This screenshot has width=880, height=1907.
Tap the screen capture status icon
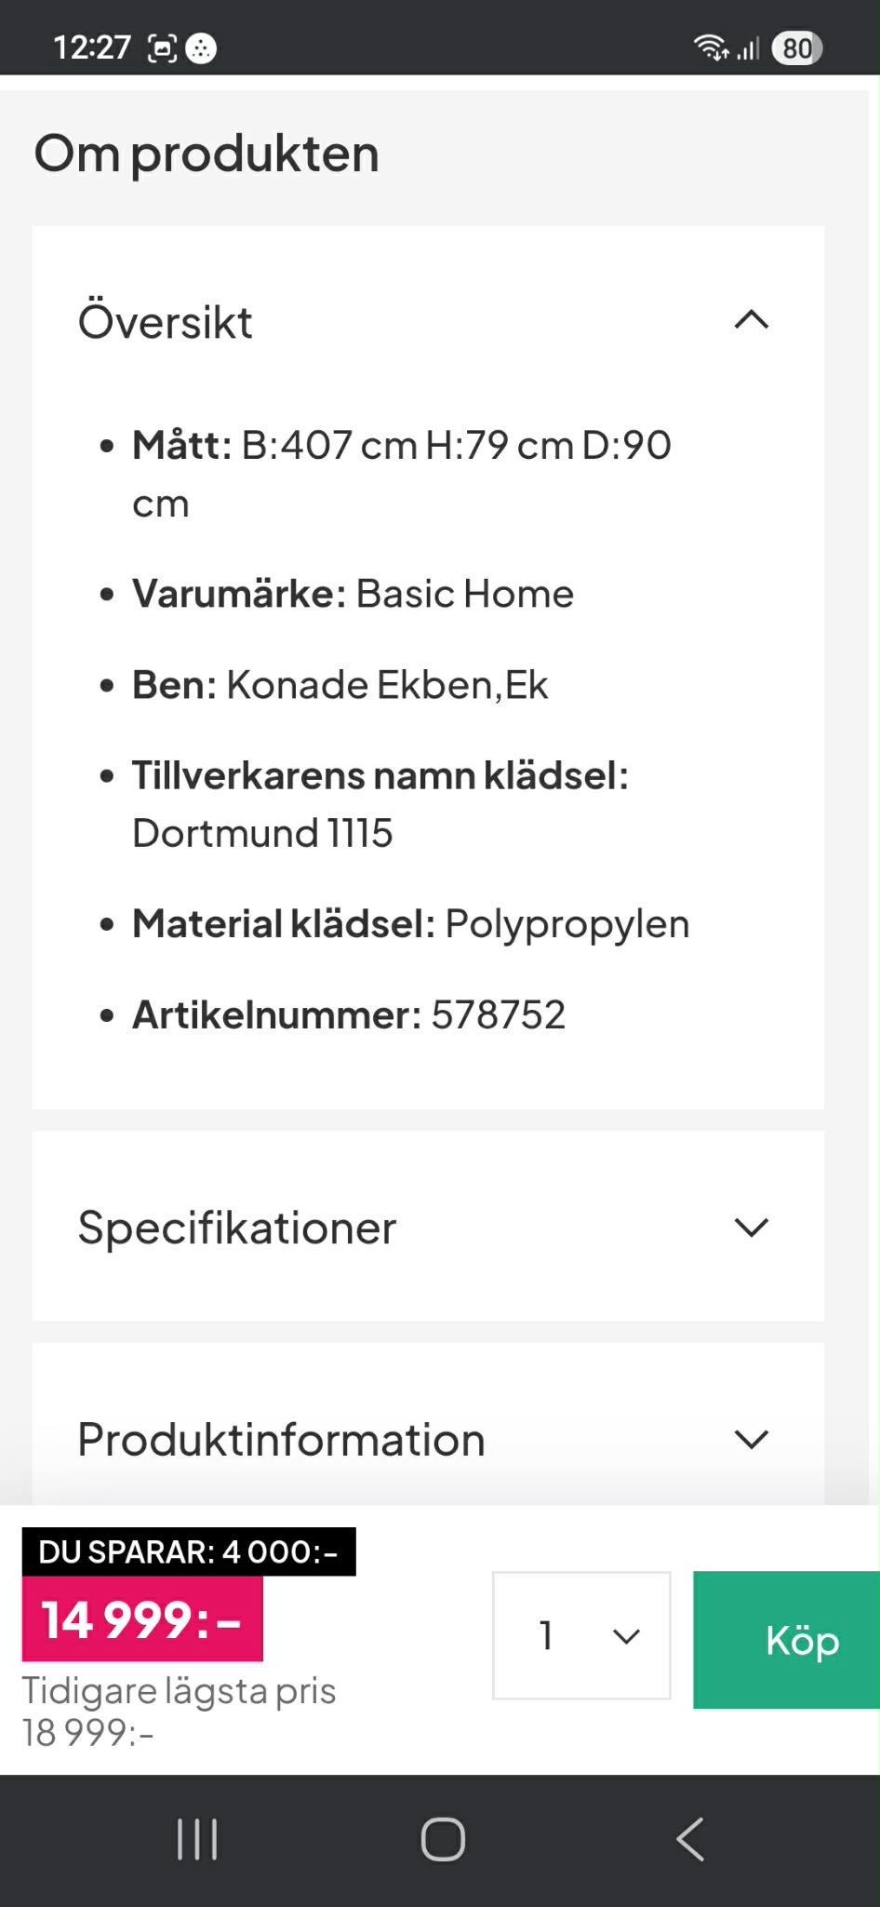coord(162,47)
